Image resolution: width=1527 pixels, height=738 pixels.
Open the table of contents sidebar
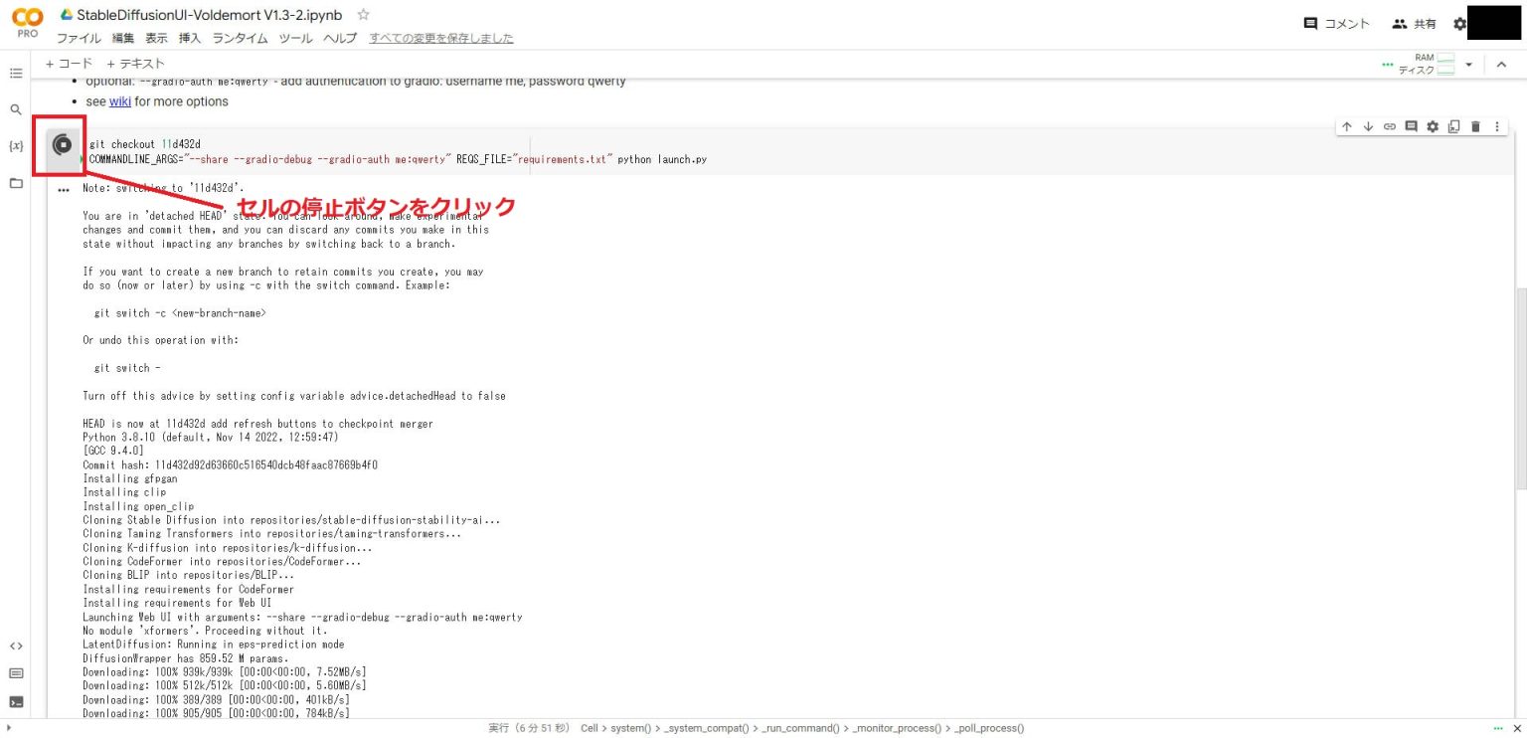16,72
